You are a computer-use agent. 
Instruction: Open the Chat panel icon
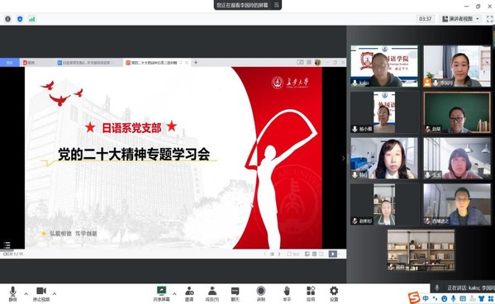[x=235, y=293]
